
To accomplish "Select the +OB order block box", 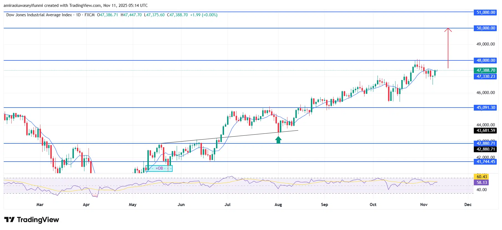I will click(159, 168).
